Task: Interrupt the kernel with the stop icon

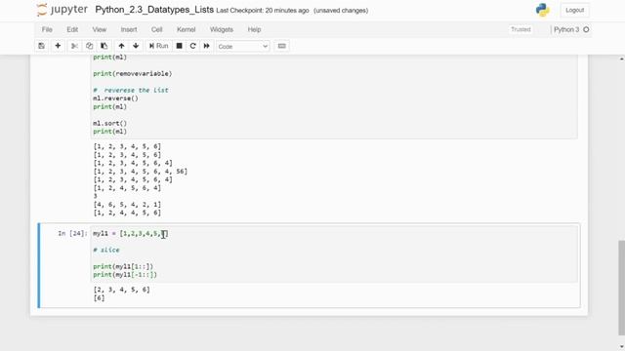Action: [180, 46]
